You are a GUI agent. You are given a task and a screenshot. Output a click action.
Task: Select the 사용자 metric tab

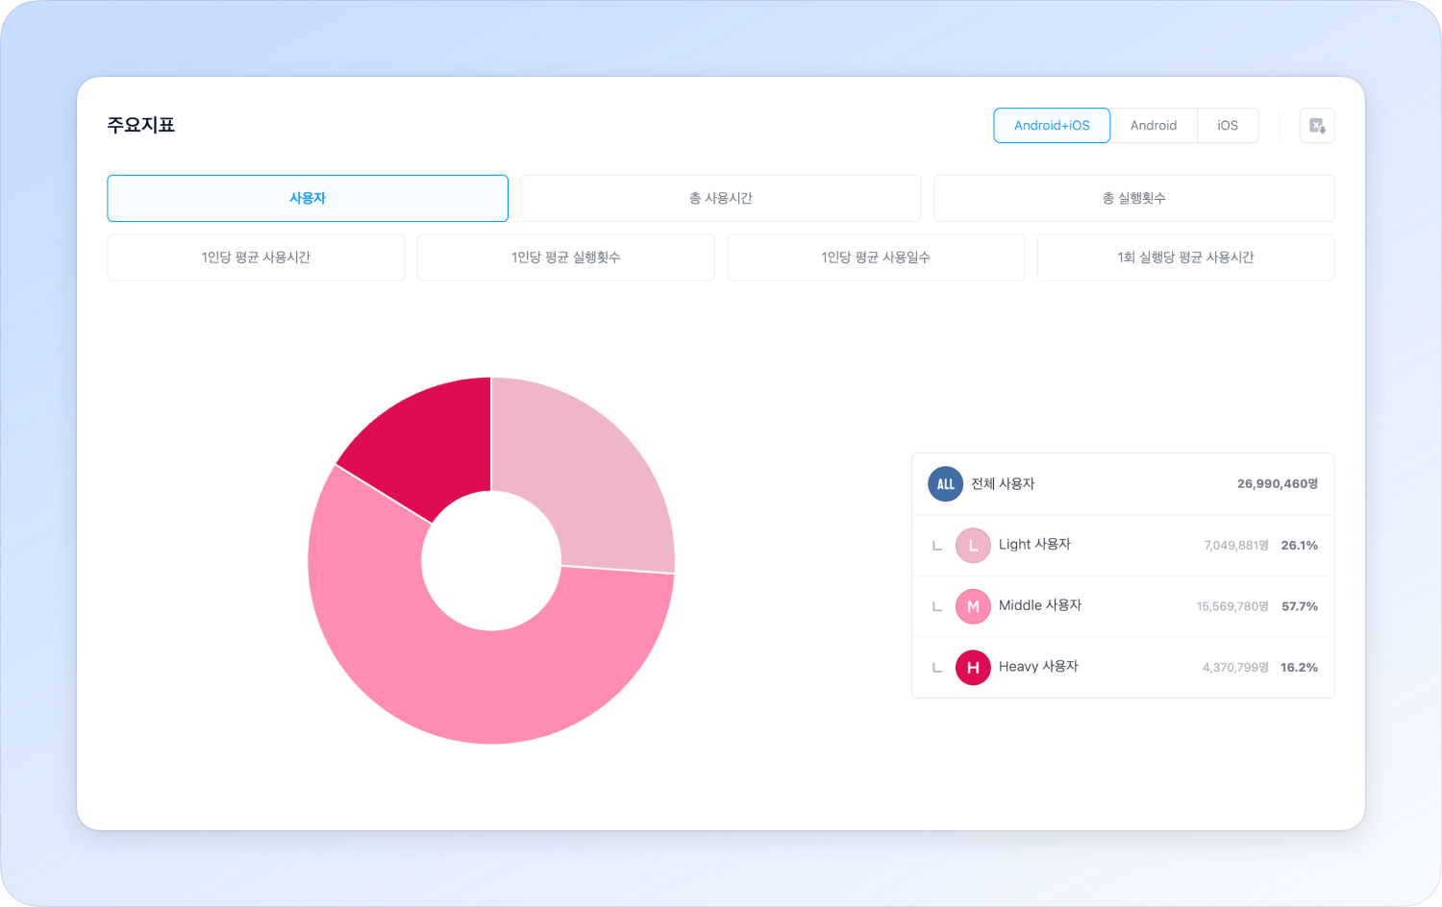[x=308, y=198]
